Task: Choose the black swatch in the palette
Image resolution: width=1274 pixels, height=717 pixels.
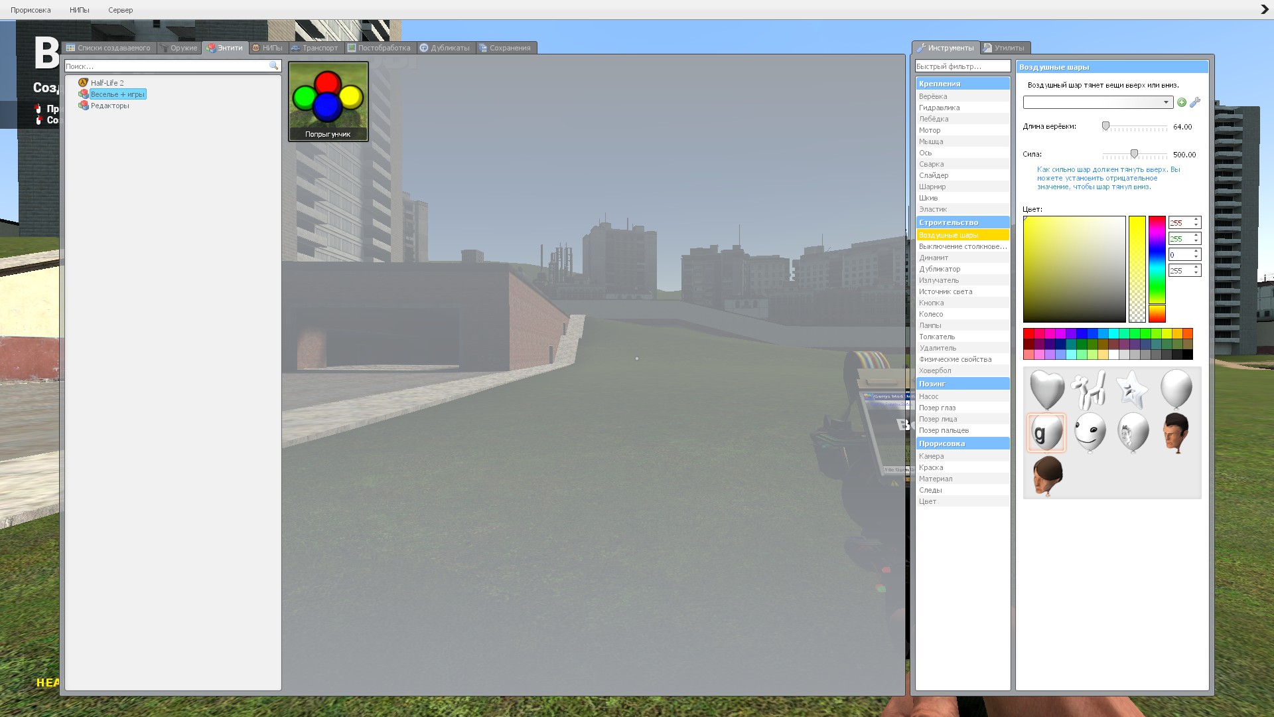Action: [x=1188, y=355]
